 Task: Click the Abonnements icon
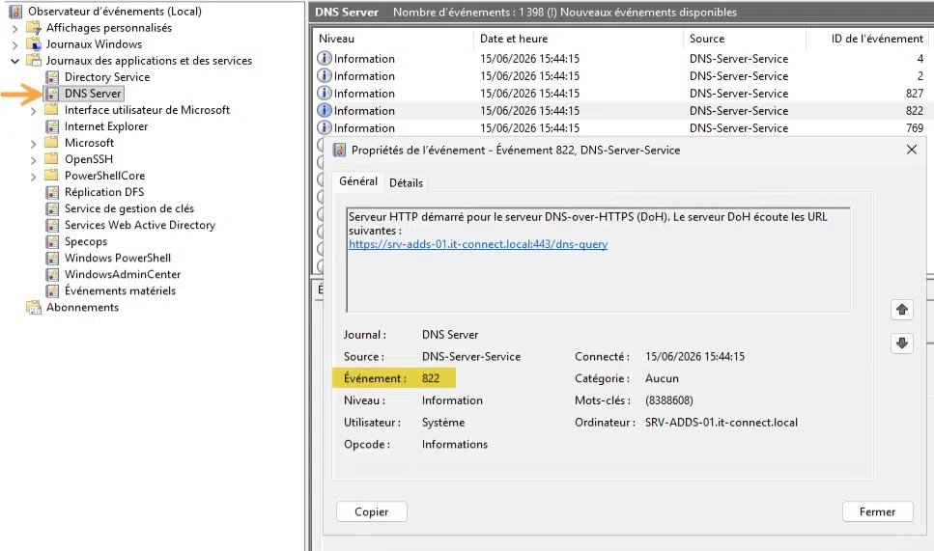[34, 308]
